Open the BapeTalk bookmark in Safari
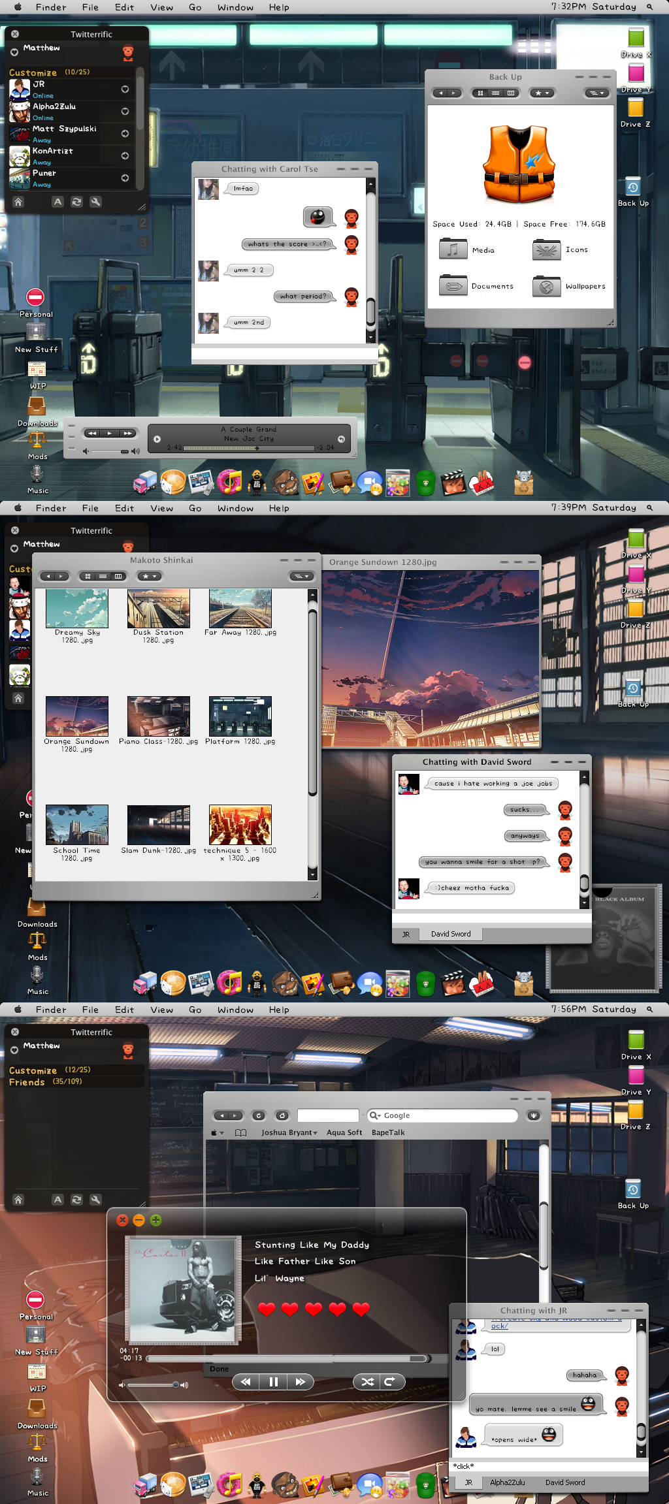 (388, 1133)
